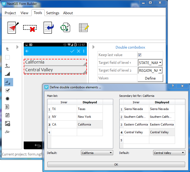Viewport: 190px width, 172px height.
Task: Click row header 4 in secondary list
Action: (121, 132)
